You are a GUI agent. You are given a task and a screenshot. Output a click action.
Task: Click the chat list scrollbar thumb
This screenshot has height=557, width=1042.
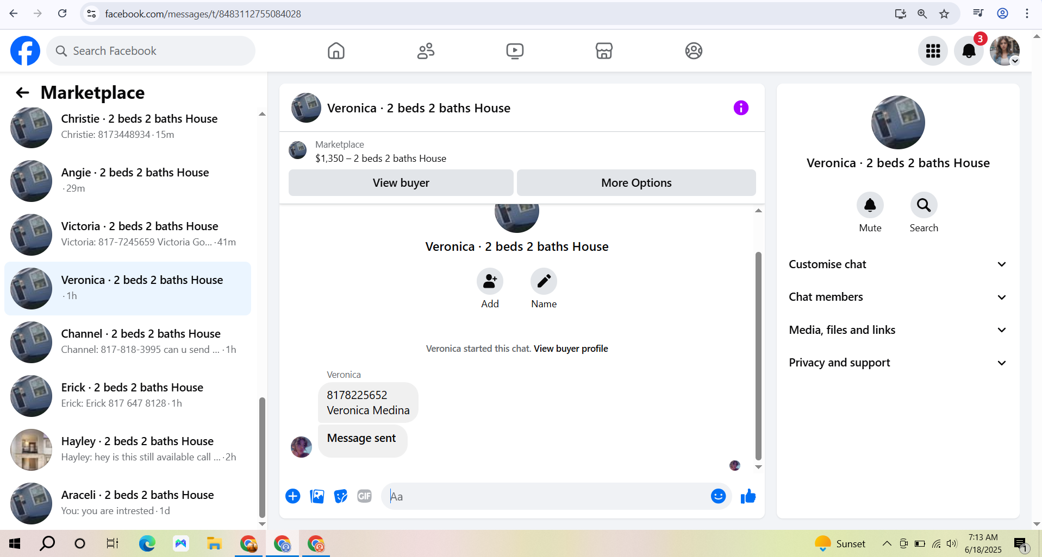(x=262, y=457)
